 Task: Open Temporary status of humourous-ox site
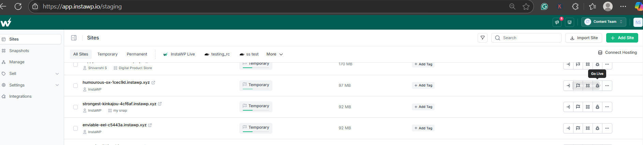pyautogui.click(x=256, y=85)
